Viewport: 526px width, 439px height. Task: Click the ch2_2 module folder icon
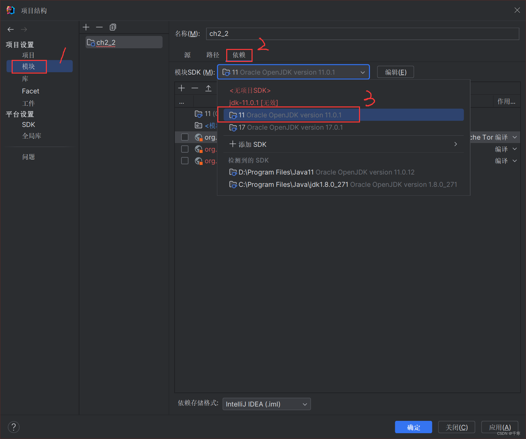91,42
